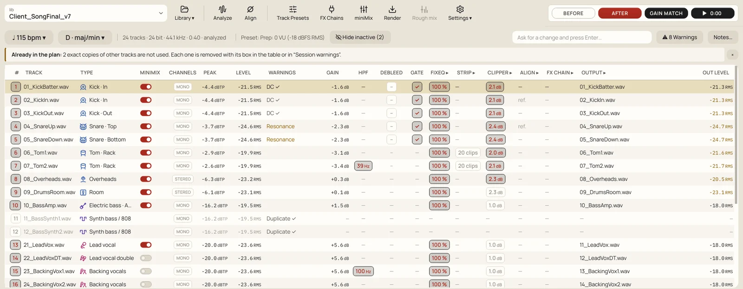The width and height of the screenshot is (743, 289).
Task: Click kick type icon for 03_KickOut.wav
Action: pos(83,113)
